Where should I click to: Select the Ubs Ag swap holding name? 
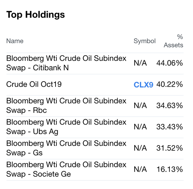[x=66, y=127]
